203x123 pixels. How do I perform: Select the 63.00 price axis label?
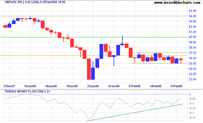(x=192, y=21)
